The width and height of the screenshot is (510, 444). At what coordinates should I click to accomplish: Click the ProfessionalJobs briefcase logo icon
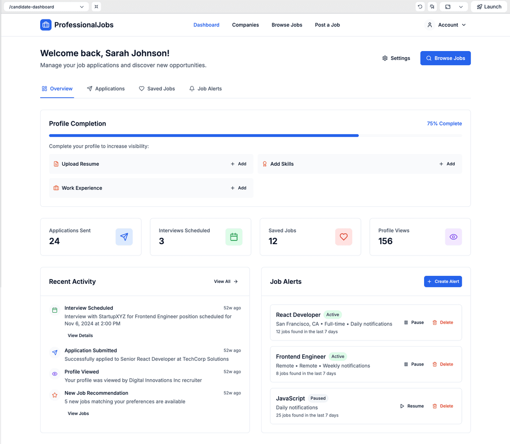46,25
